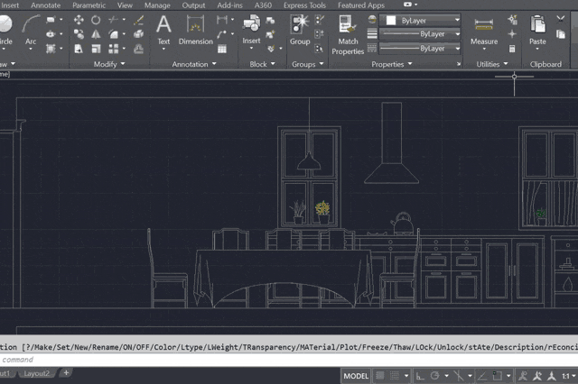
Task: Click the command line input field
Action: coord(289,360)
